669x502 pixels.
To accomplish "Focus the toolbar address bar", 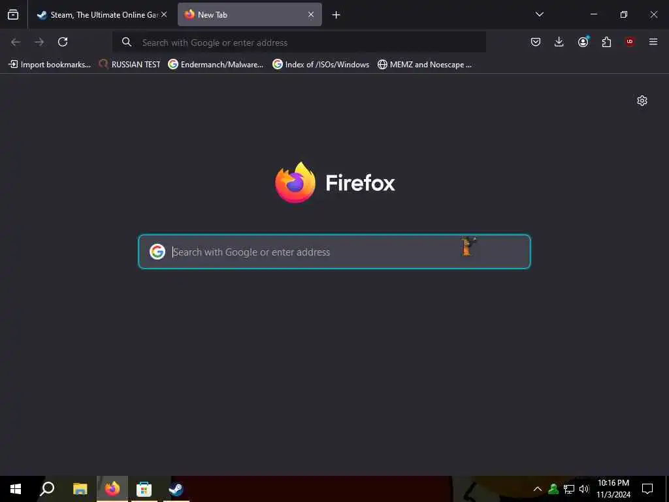I will (x=299, y=42).
